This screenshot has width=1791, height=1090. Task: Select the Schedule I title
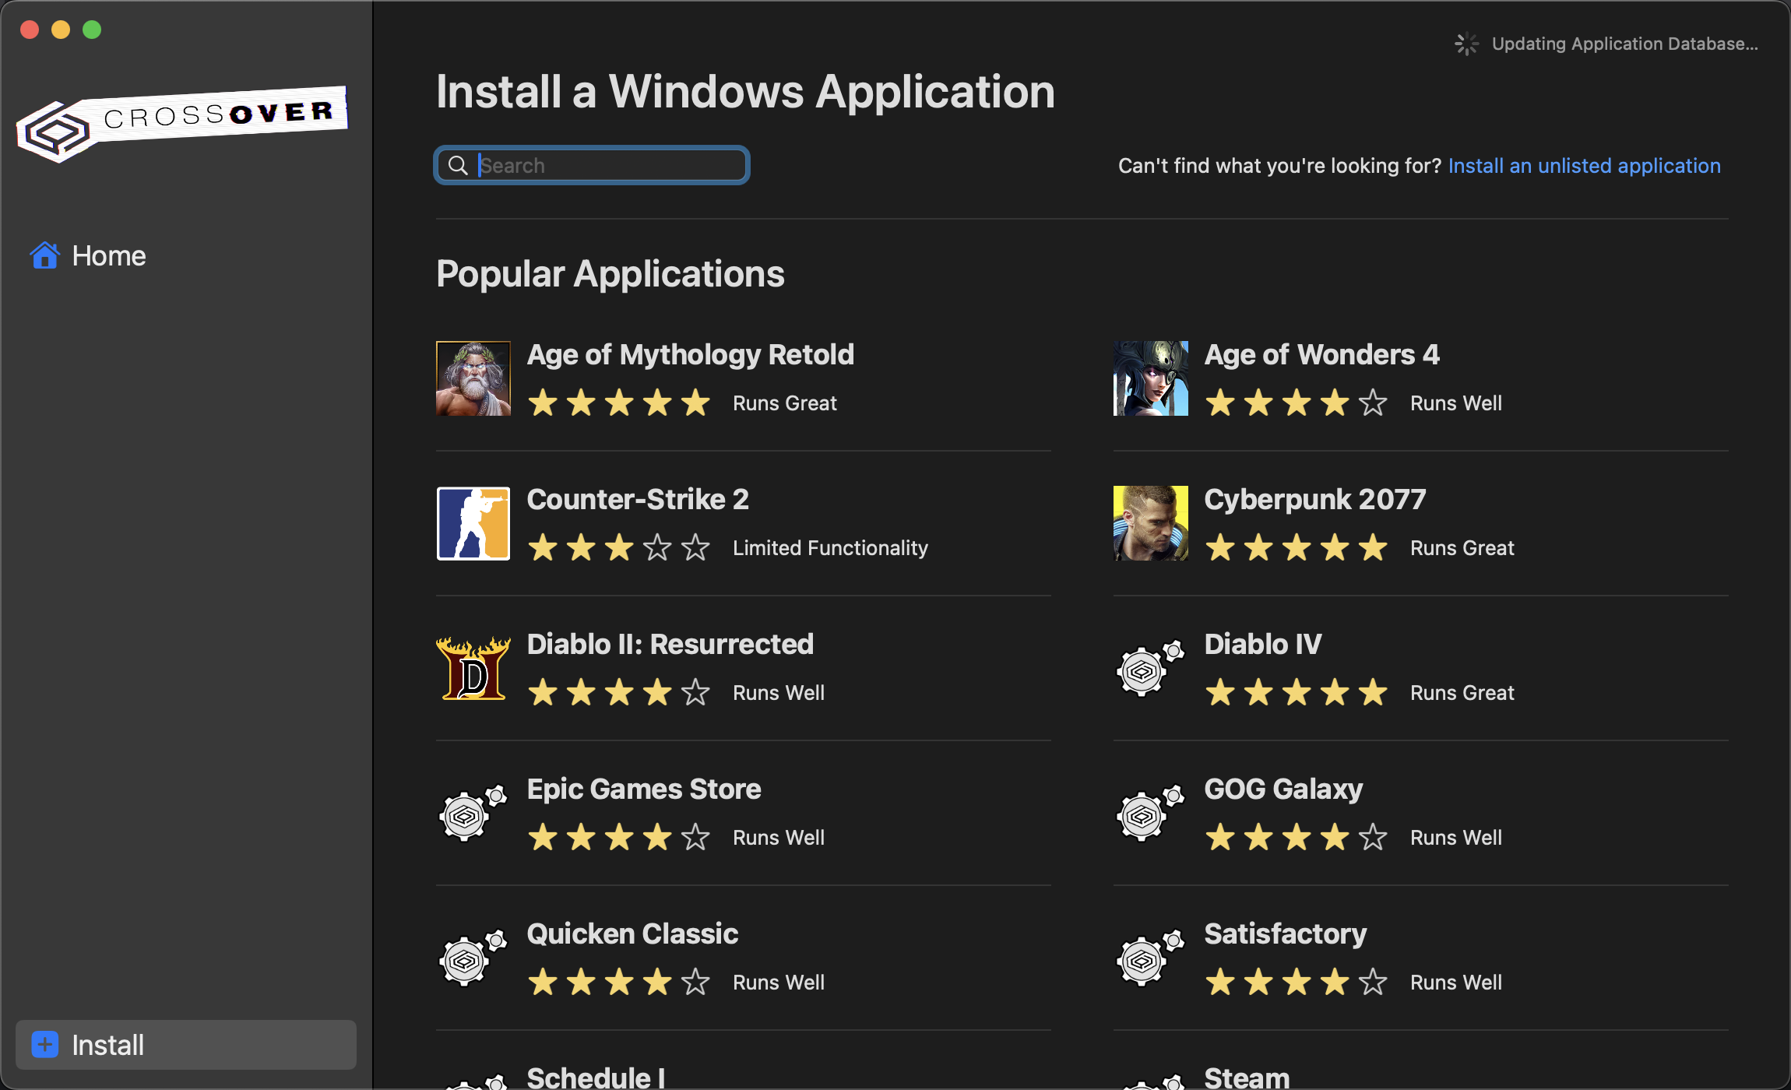pos(596,1078)
